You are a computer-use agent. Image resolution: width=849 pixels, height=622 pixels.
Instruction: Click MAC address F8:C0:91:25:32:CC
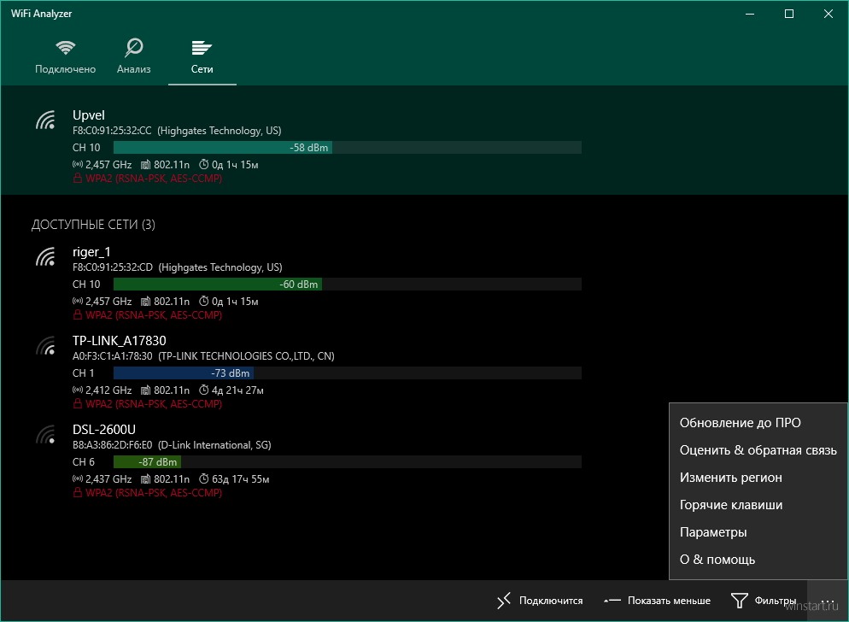click(112, 131)
